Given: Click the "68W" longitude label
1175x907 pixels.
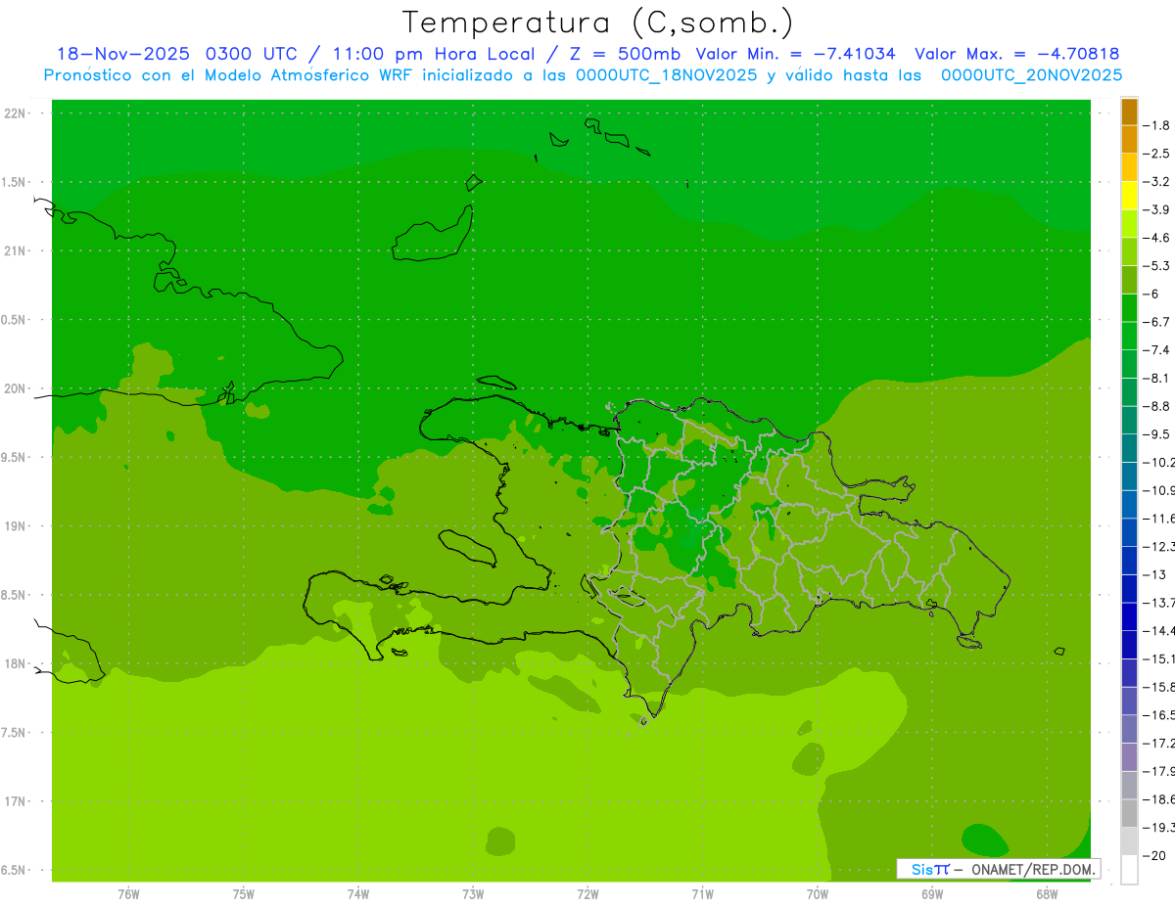Looking at the screenshot, I should point(1047,895).
